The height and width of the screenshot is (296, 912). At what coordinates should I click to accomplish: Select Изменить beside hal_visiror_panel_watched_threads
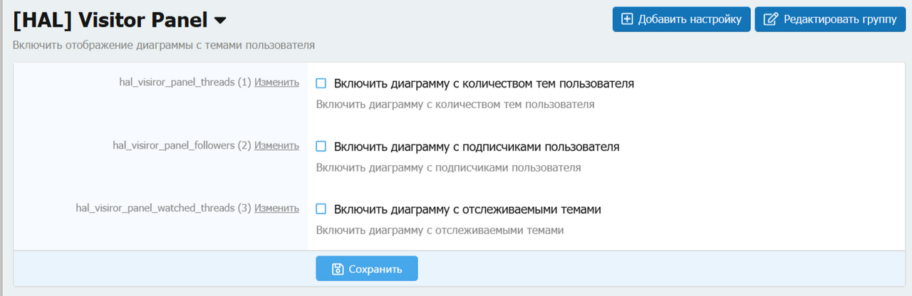276,208
